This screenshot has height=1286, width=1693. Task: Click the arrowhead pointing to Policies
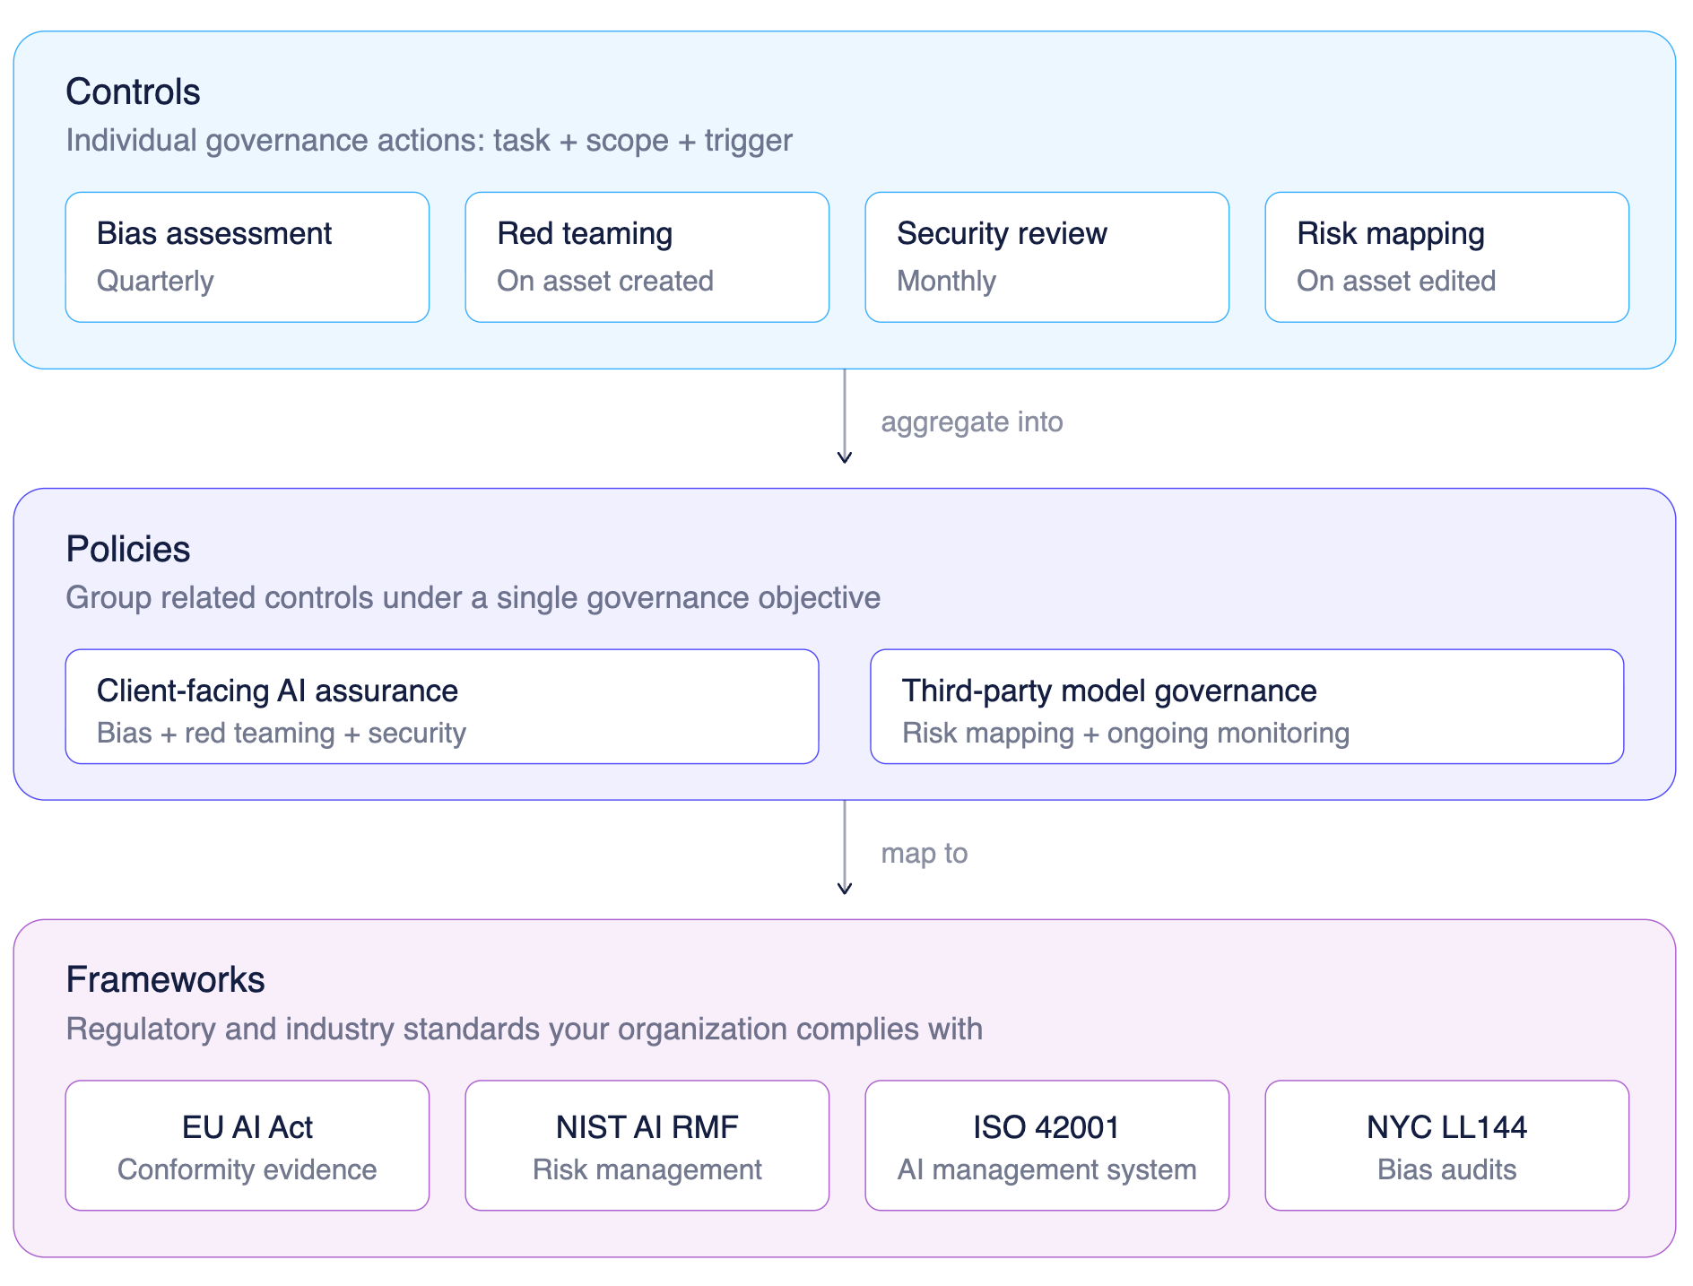coord(844,457)
